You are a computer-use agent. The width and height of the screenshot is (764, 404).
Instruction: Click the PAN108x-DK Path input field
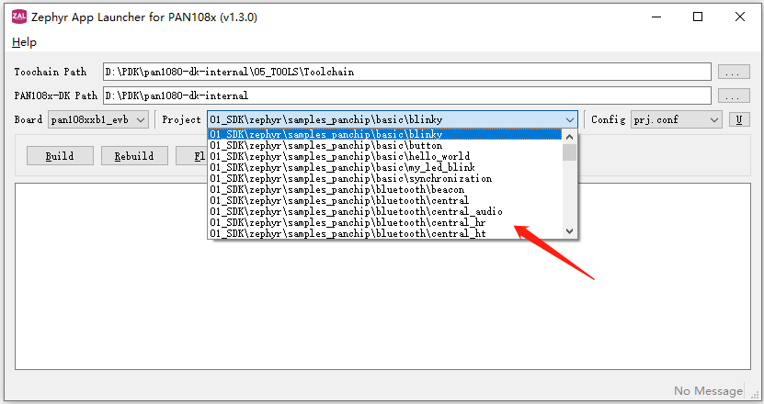(x=407, y=95)
